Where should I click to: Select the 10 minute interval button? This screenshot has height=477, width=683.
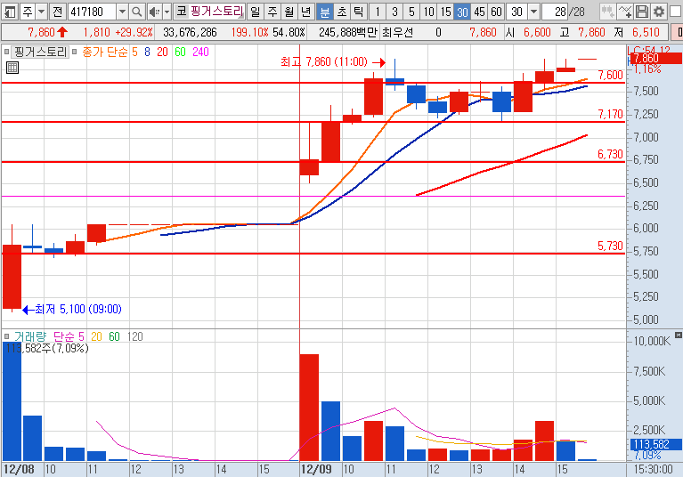pos(428,12)
